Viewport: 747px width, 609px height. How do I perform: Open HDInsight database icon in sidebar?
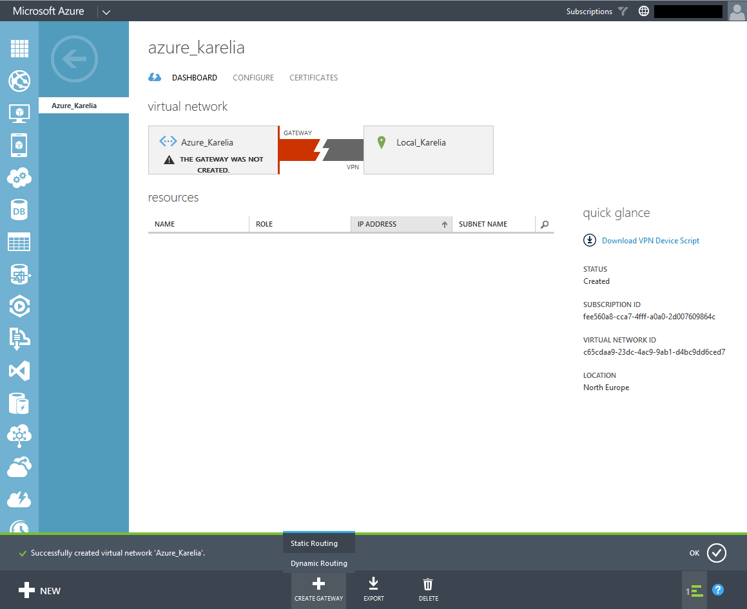point(19,274)
